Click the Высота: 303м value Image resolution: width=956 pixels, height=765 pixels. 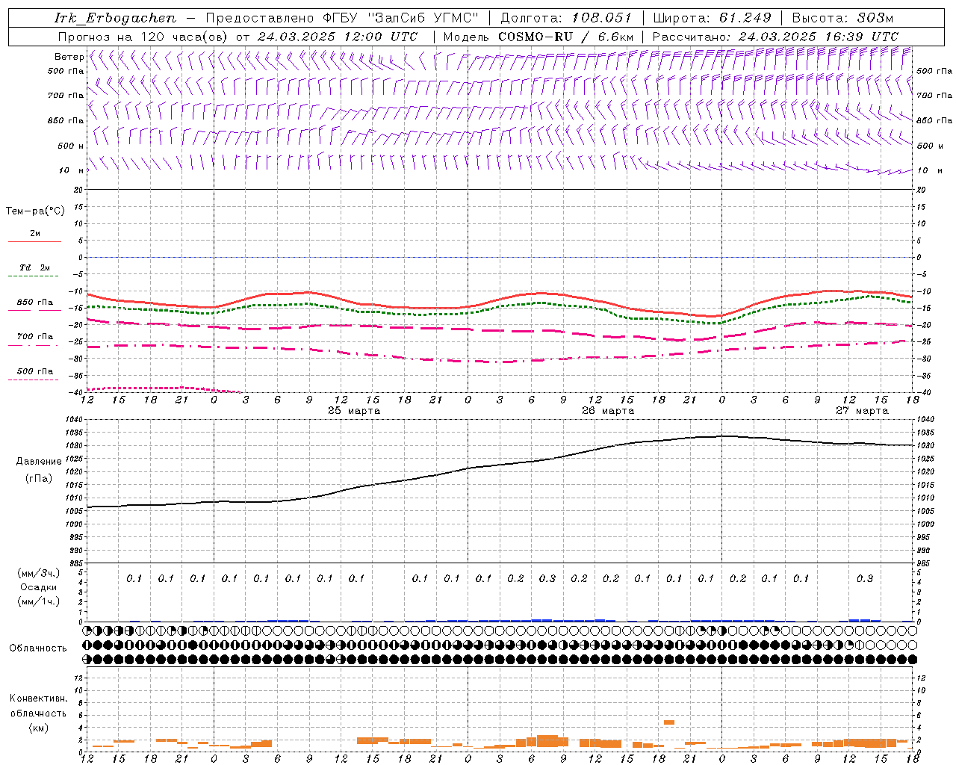click(x=842, y=18)
